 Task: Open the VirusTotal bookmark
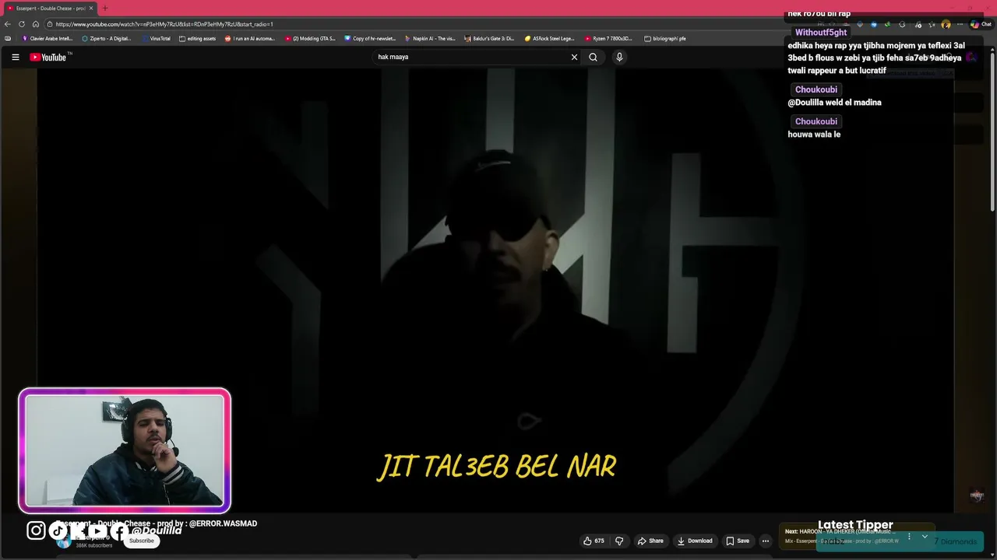tap(156, 38)
